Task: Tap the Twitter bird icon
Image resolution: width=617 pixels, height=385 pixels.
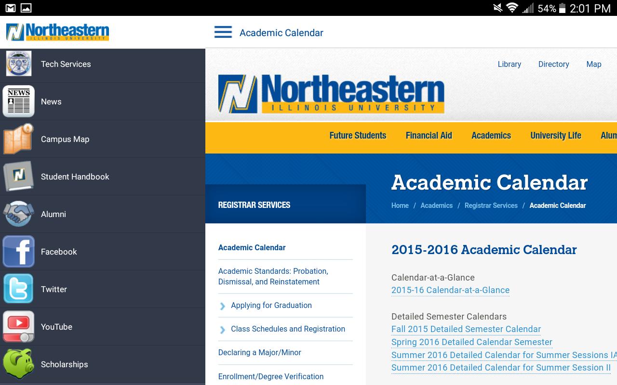Action: tap(19, 289)
